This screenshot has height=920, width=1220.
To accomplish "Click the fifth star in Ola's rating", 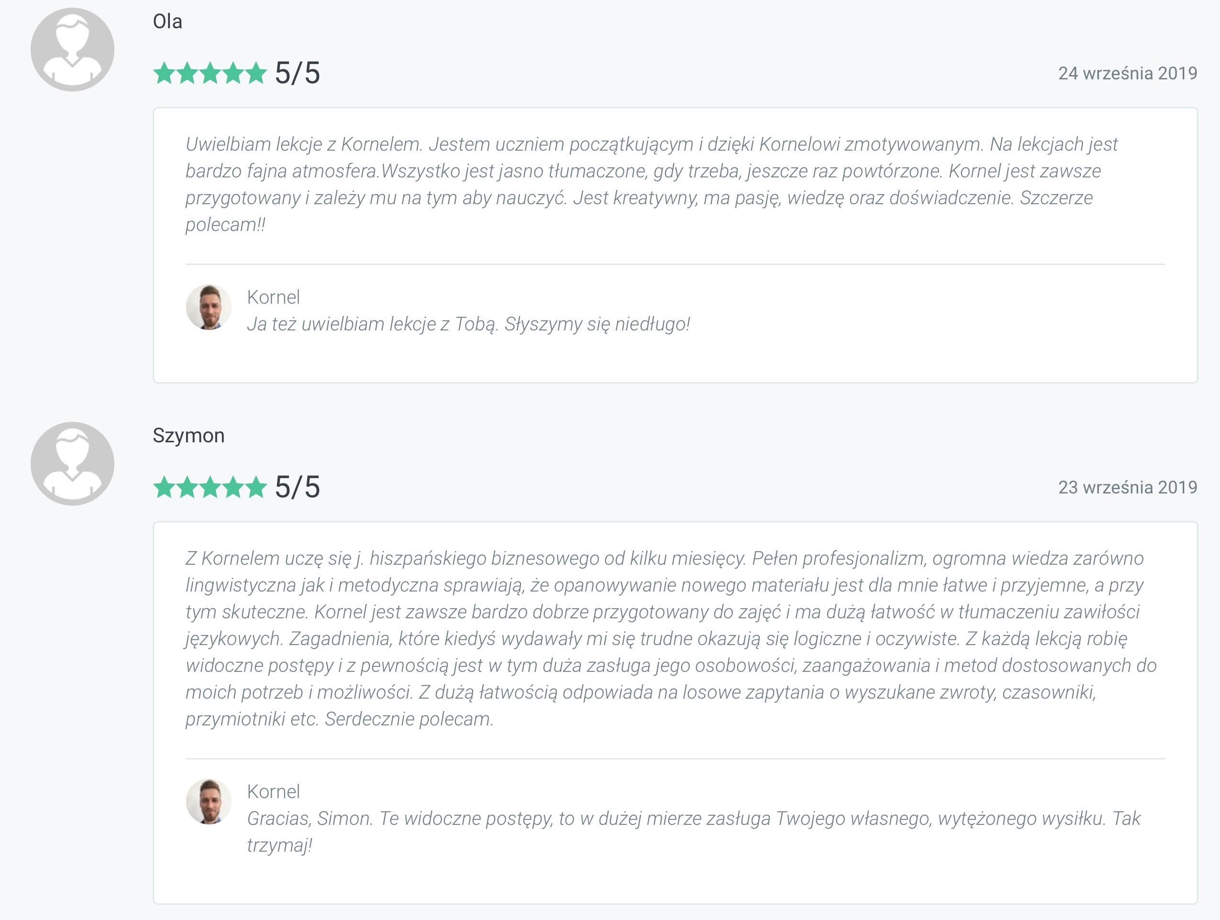I will (x=256, y=73).
